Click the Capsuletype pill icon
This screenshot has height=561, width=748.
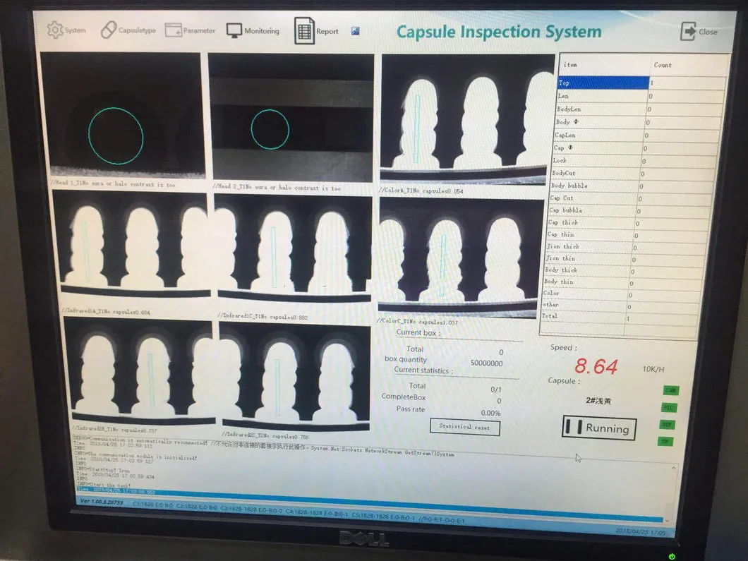tap(109, 30)
